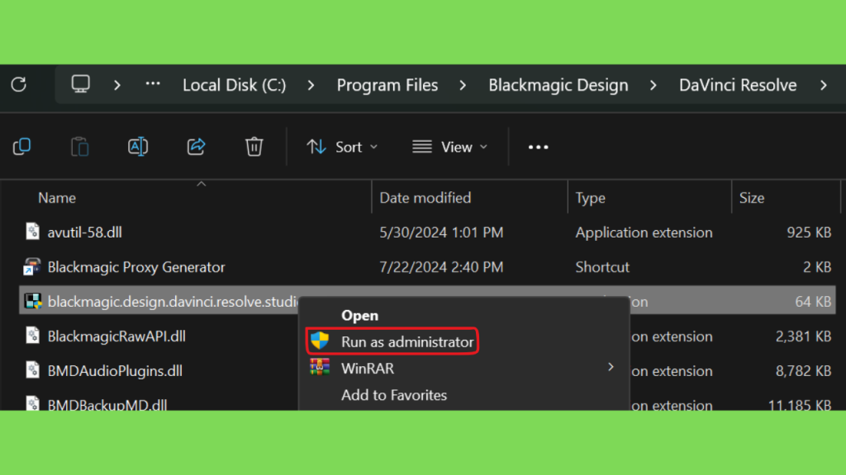Select blackmagic.design.davinci.resolve.studio file

173,302
